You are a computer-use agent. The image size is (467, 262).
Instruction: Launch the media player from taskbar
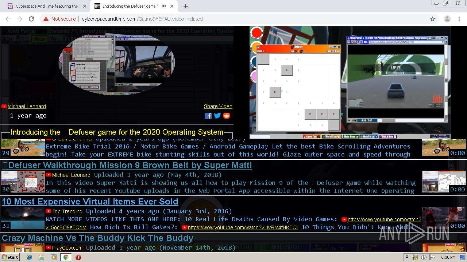[x=54, y=257]
